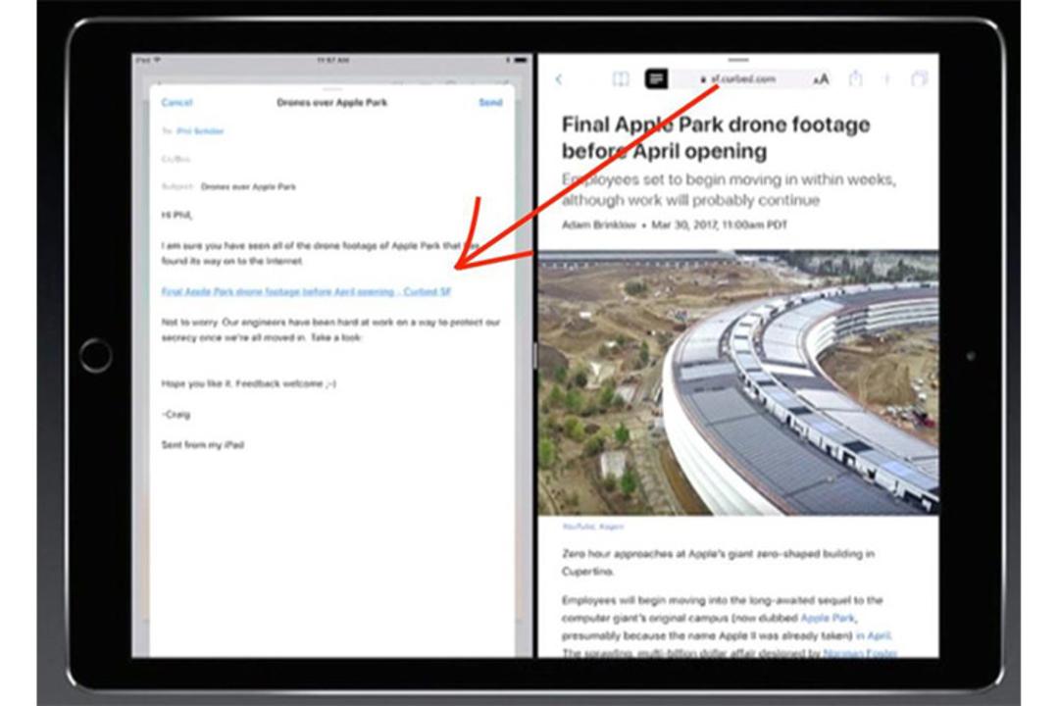
Task: Tap the Safari back arrow
Action: click(x=559, y=79)
